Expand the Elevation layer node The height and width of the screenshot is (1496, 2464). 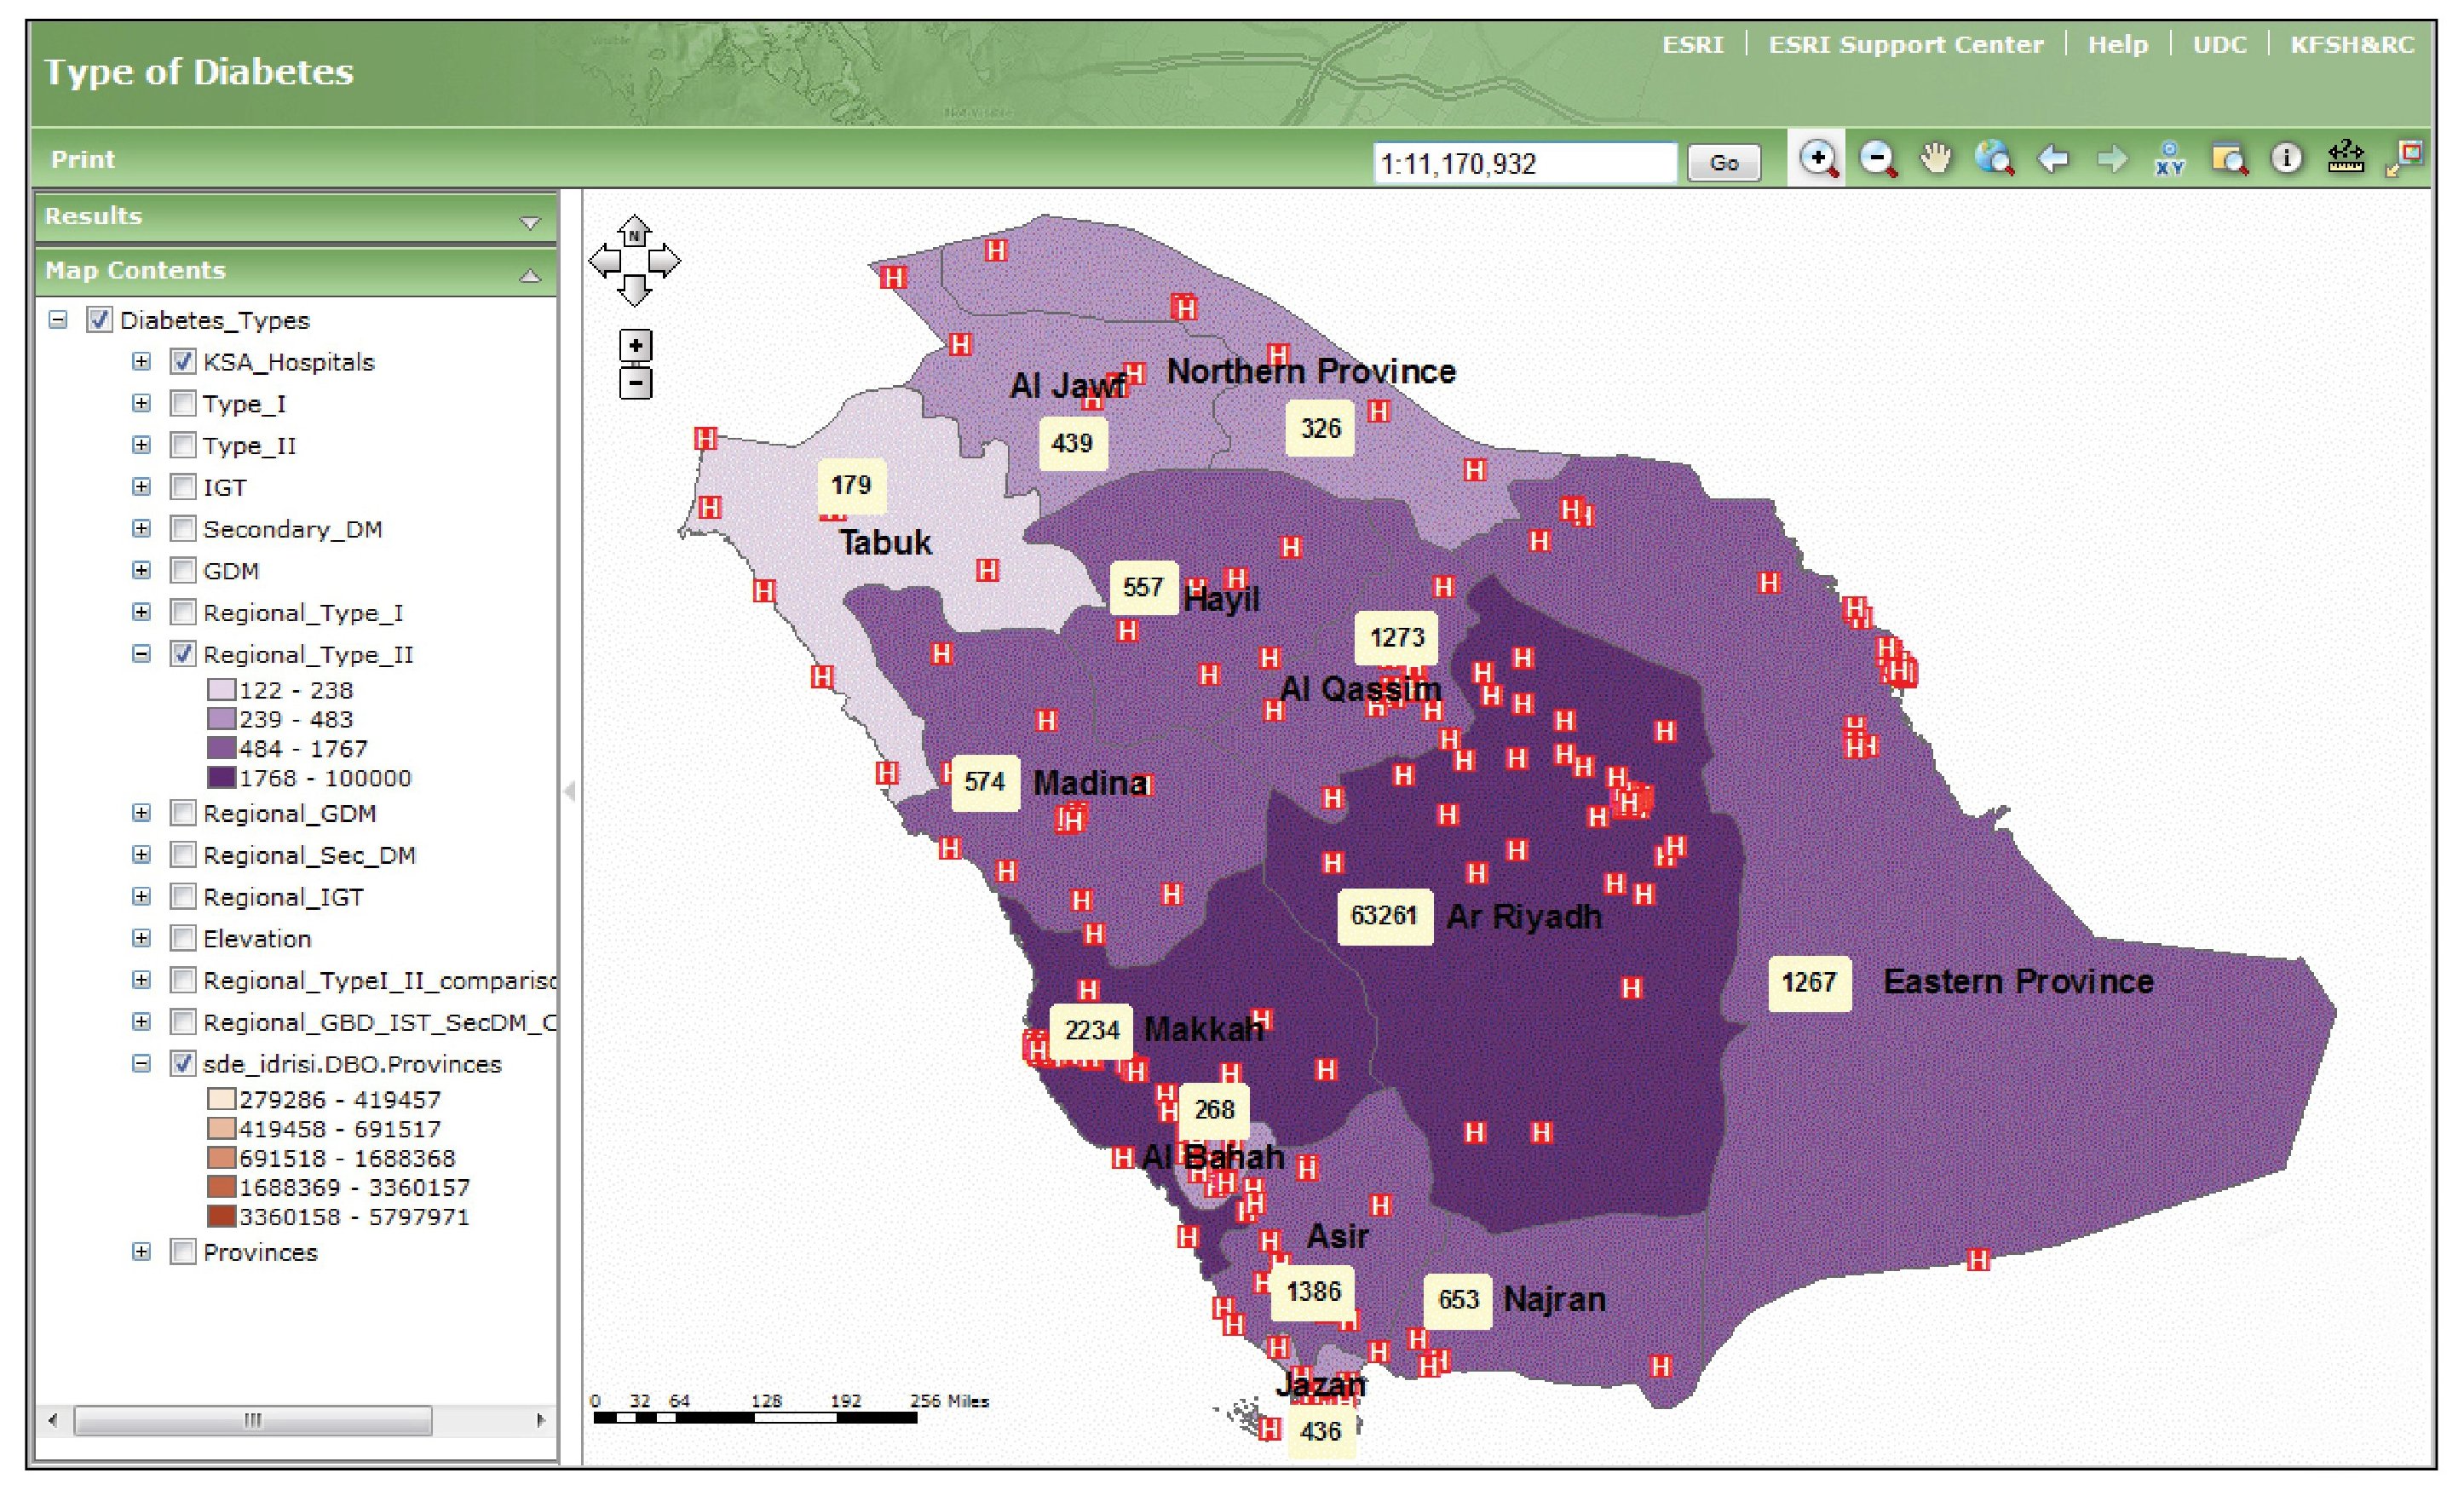click(141, 938)
